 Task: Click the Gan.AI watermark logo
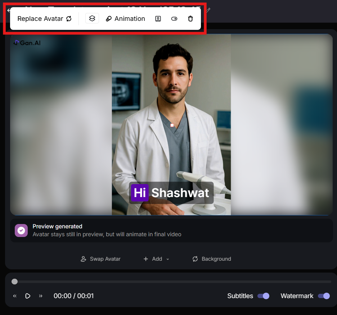pyautogui.click(x=27, y=43)
